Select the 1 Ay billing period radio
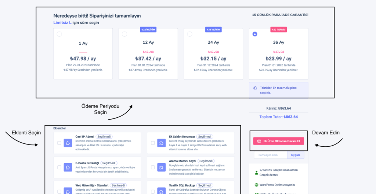Screen dimensions: 376x194 (x=59, y=34)
